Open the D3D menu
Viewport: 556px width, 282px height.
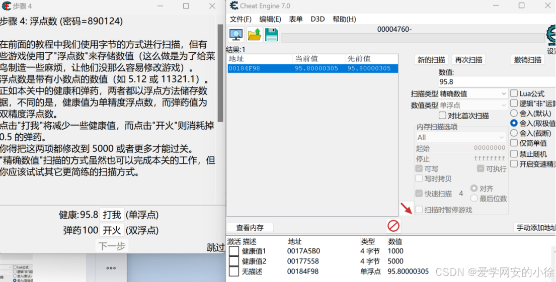tap(317, 19)
